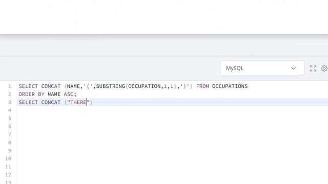This screenshot has height=184, width=328.
Task: Click line number 10 in gutter
Action: (x=8, y=158)
